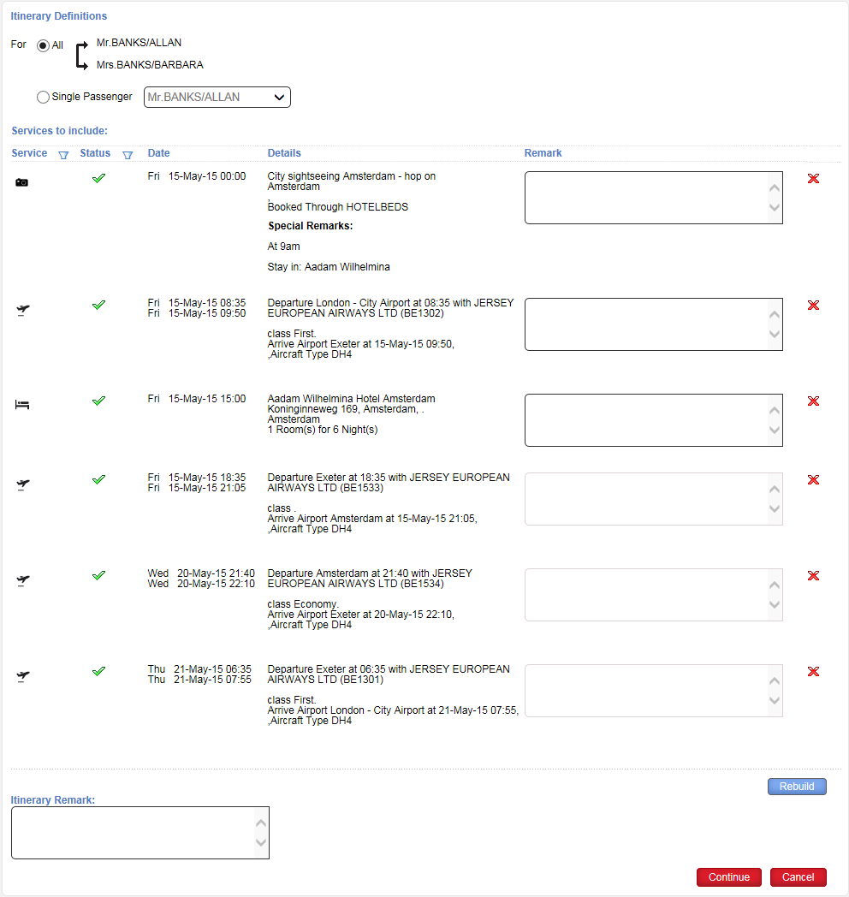Click scroll-up arrow in City sightseeing remark box
This screenshot has width=849, height=897.
775,188
